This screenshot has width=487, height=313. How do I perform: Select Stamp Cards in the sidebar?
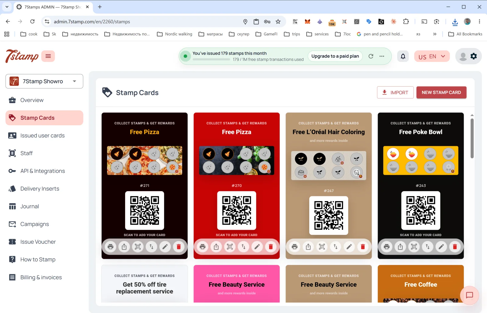(x=44, y=118)
